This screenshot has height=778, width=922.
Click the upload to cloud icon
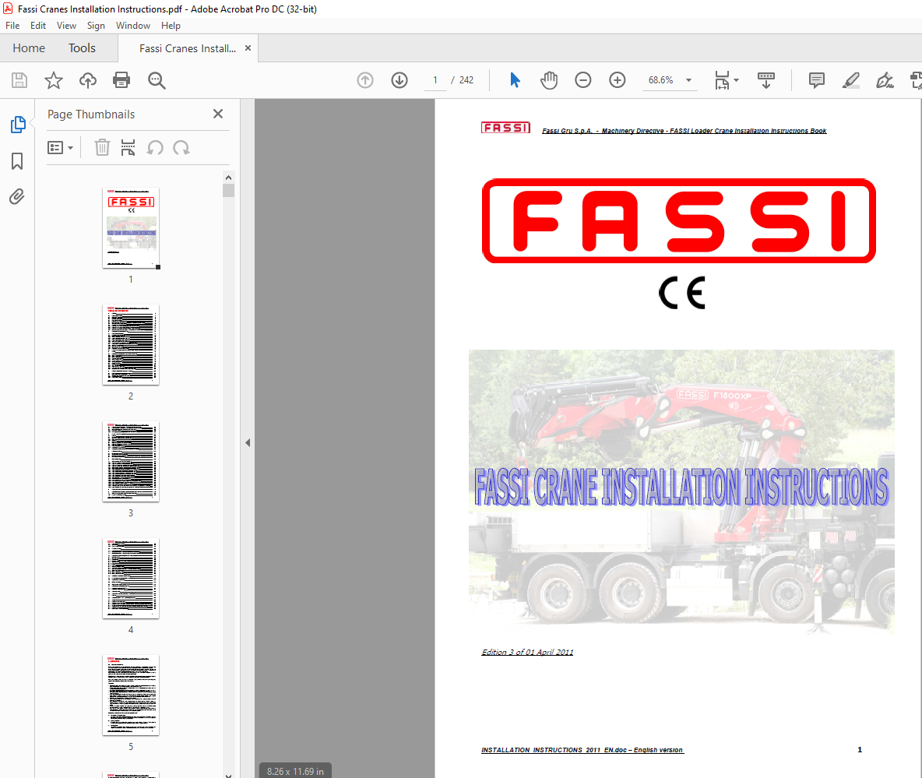pos(88,80)
